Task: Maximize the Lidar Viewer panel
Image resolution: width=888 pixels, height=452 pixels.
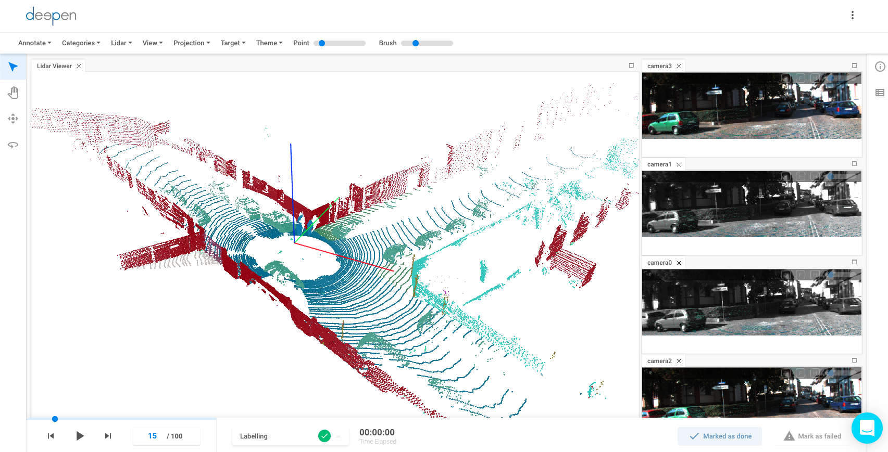Action: click(x=632, y=66)
